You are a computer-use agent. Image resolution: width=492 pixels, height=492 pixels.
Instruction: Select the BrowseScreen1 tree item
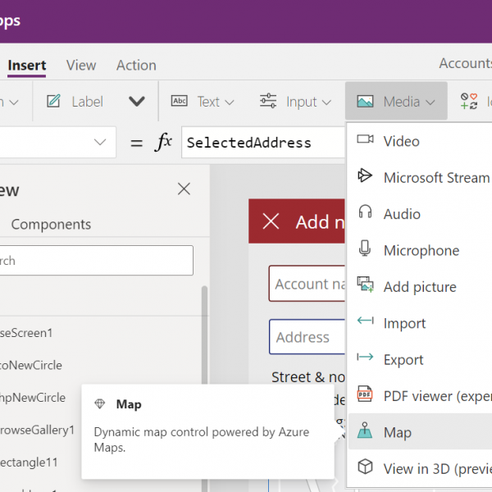[x=26, y=333]
